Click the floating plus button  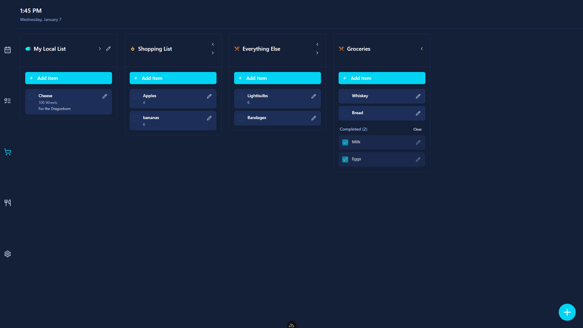pyautogui.click(x=567, y=312)
